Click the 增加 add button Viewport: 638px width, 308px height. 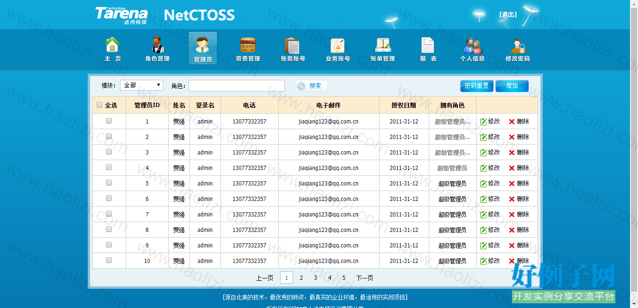512,86
